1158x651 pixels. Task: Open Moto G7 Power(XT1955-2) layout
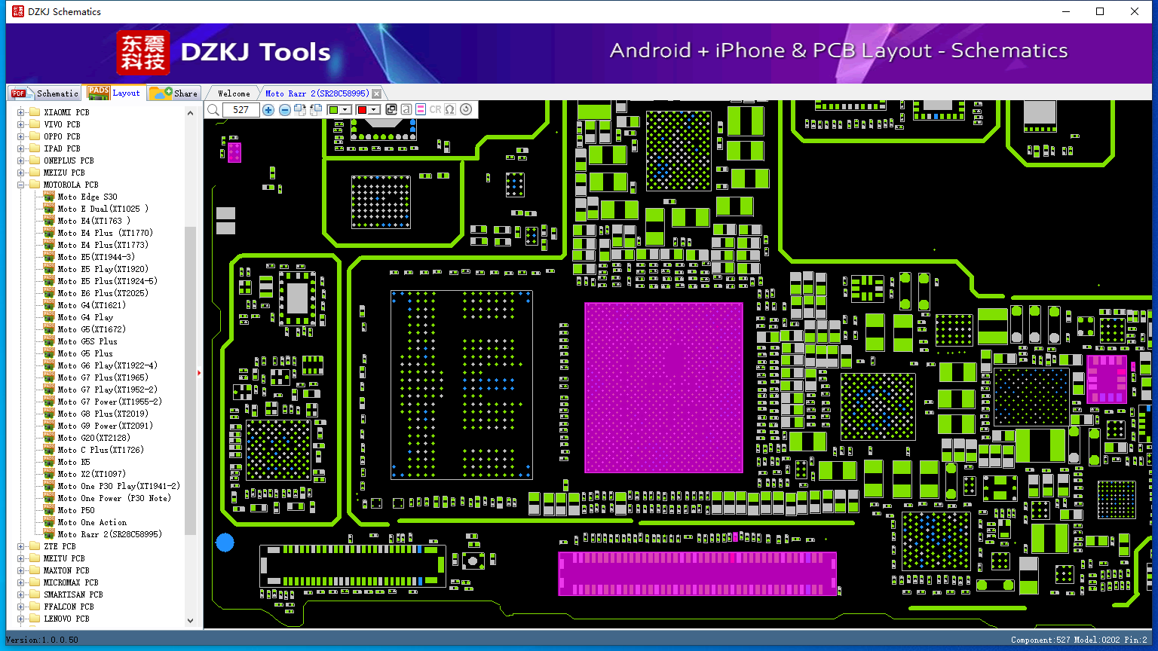click(109, 402)
